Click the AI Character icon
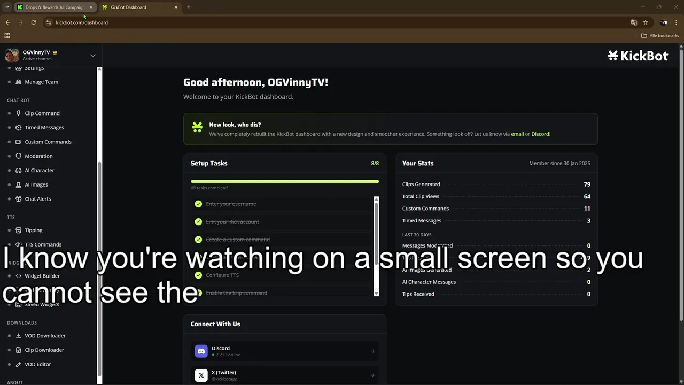Image resolution: width=684 pixels, height=385 pixels. (19, 171)
